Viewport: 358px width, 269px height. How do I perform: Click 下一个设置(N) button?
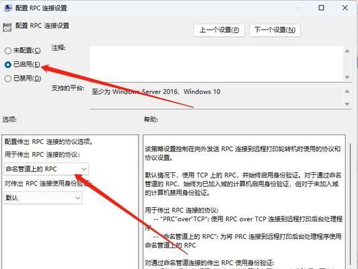pyautogui.click(x=275, y=30)
